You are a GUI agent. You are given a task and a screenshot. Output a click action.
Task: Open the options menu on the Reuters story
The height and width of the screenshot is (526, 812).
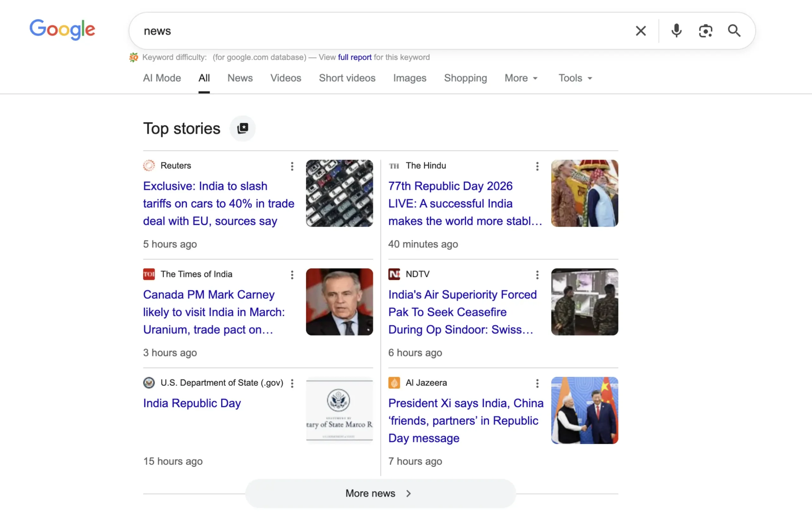[x=292, y=166]
